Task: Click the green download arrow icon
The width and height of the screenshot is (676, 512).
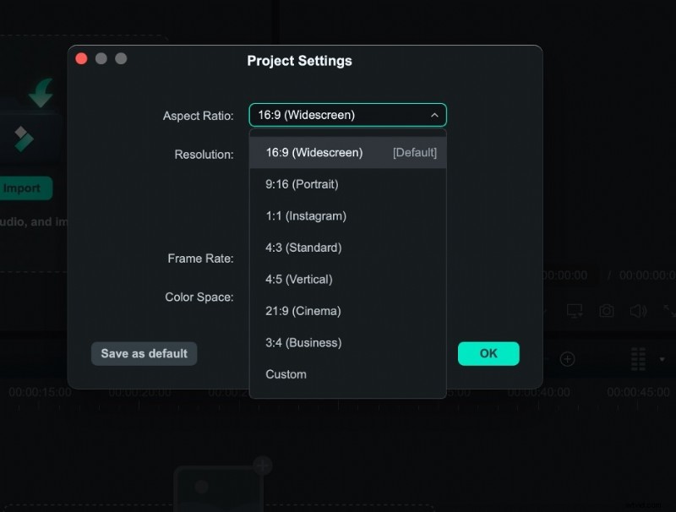Action: pyautogui.click(x=41, y=91)
